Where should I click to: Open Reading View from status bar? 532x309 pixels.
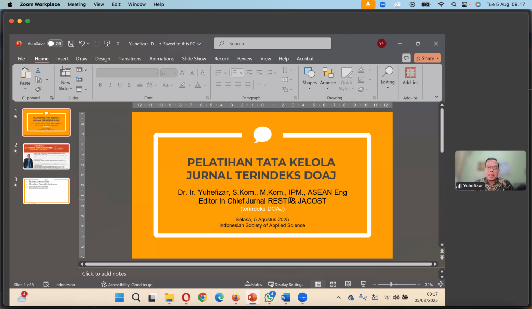(348, 284)
